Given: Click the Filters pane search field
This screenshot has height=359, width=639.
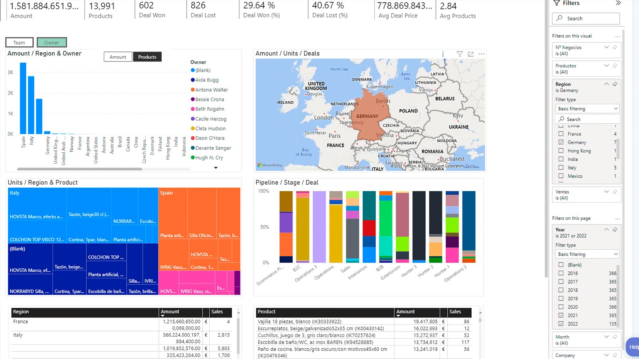Looking at the screenshot, I should pyautogui.click(x=586, y=18).
